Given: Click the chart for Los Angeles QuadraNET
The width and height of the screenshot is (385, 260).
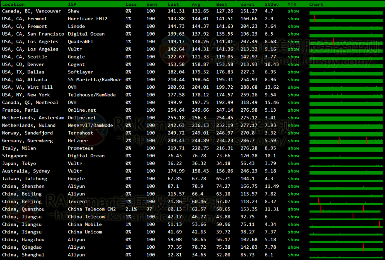Looking at the screenshot, I should click(346, 42).
